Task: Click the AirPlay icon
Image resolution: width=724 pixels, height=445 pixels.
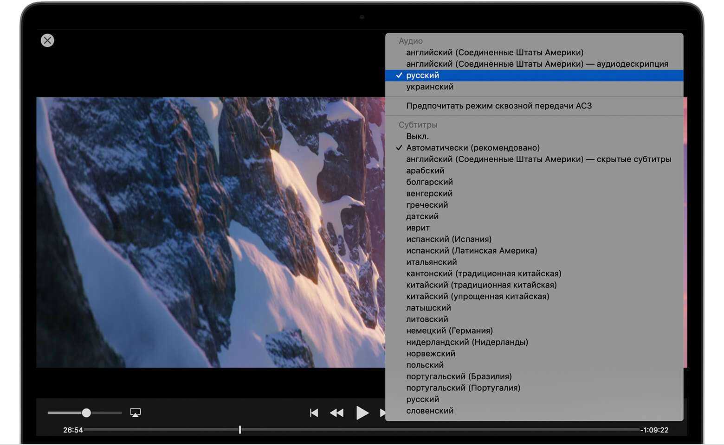Action: pyautogui.click(x=135, y=413)
